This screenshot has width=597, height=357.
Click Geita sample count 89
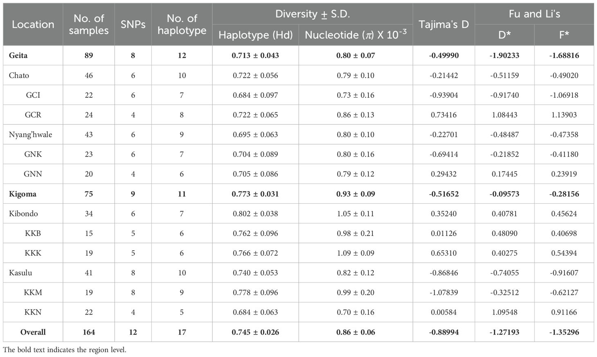89,55
